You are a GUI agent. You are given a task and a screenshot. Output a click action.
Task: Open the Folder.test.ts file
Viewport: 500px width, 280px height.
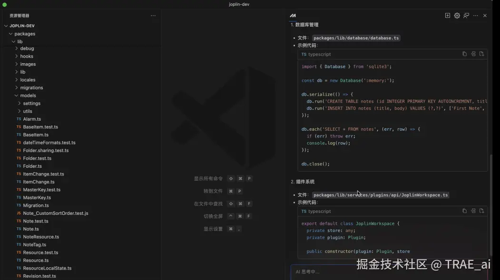(x=37, y=158)
